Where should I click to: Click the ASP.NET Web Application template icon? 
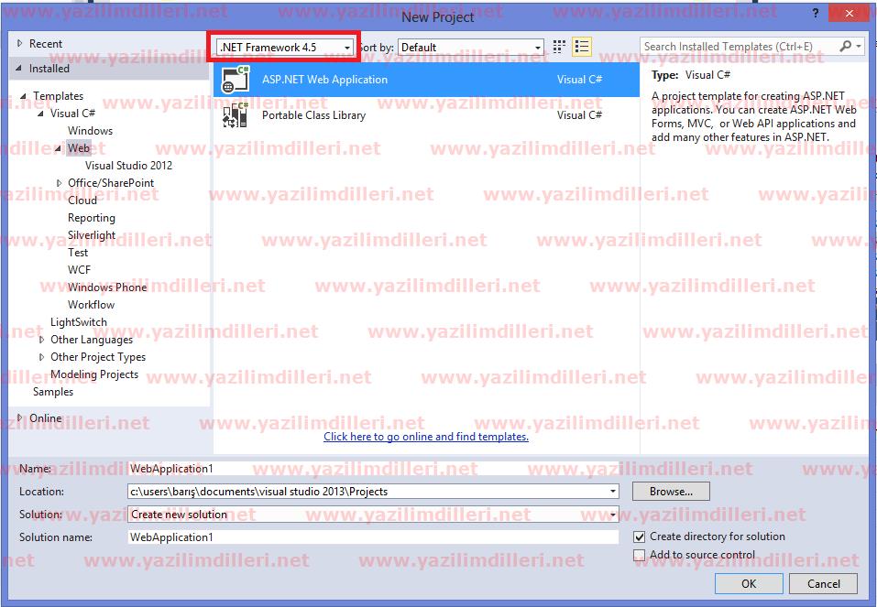[236, 80]
